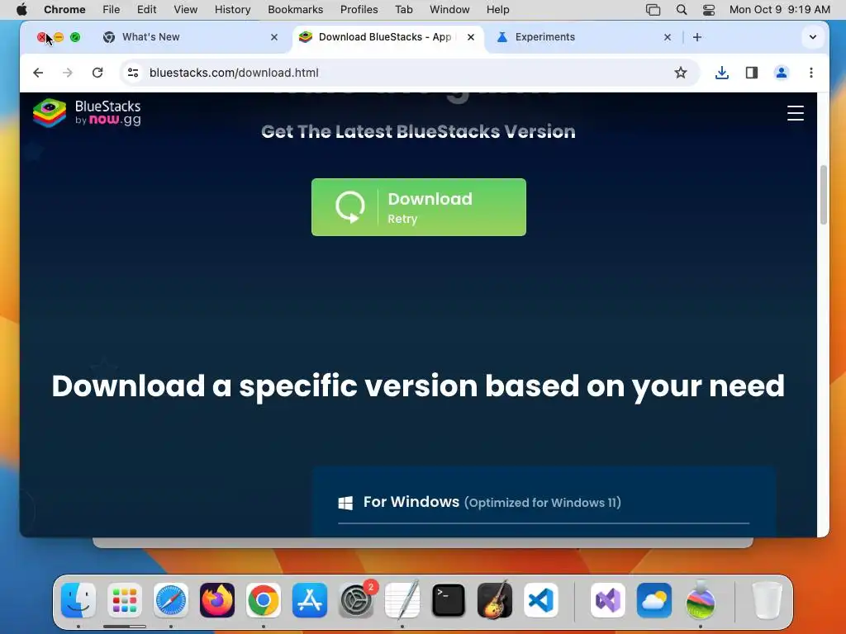The image size is (846, 634).
Task: Open Control Center in menu bar
Action: [x=709, y=10]
